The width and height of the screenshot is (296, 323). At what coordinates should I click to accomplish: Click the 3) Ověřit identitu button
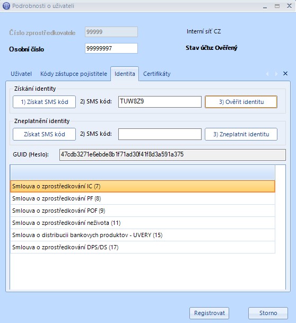(x=241, y=102)
